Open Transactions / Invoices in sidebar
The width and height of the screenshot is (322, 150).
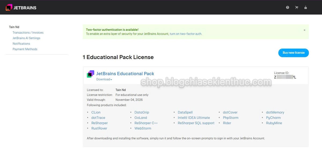point(28,32)
